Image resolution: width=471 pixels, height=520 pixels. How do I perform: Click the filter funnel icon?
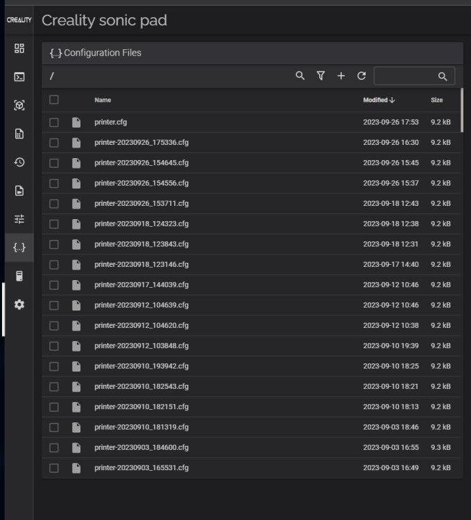[320, 76]
